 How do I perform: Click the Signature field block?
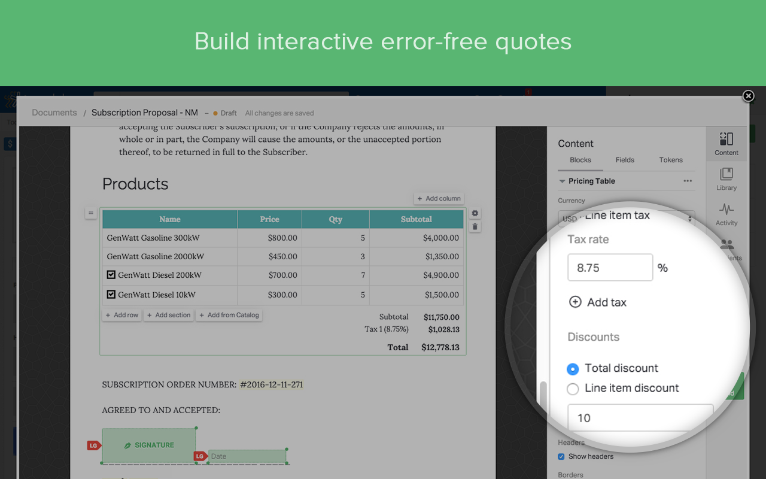pos(148,445)
